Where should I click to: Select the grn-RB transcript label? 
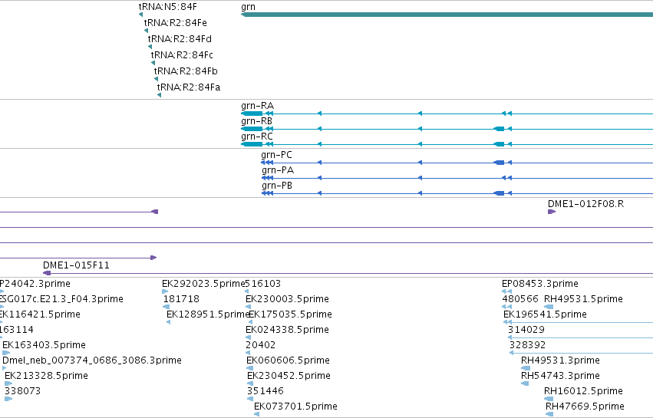(x=256, y=121)
